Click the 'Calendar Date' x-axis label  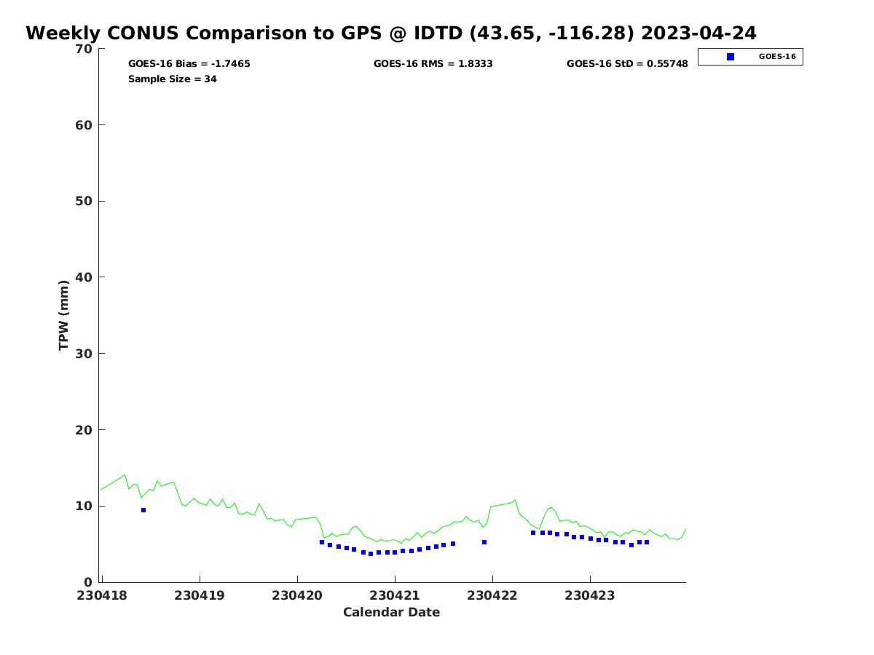tap(392, 612)
